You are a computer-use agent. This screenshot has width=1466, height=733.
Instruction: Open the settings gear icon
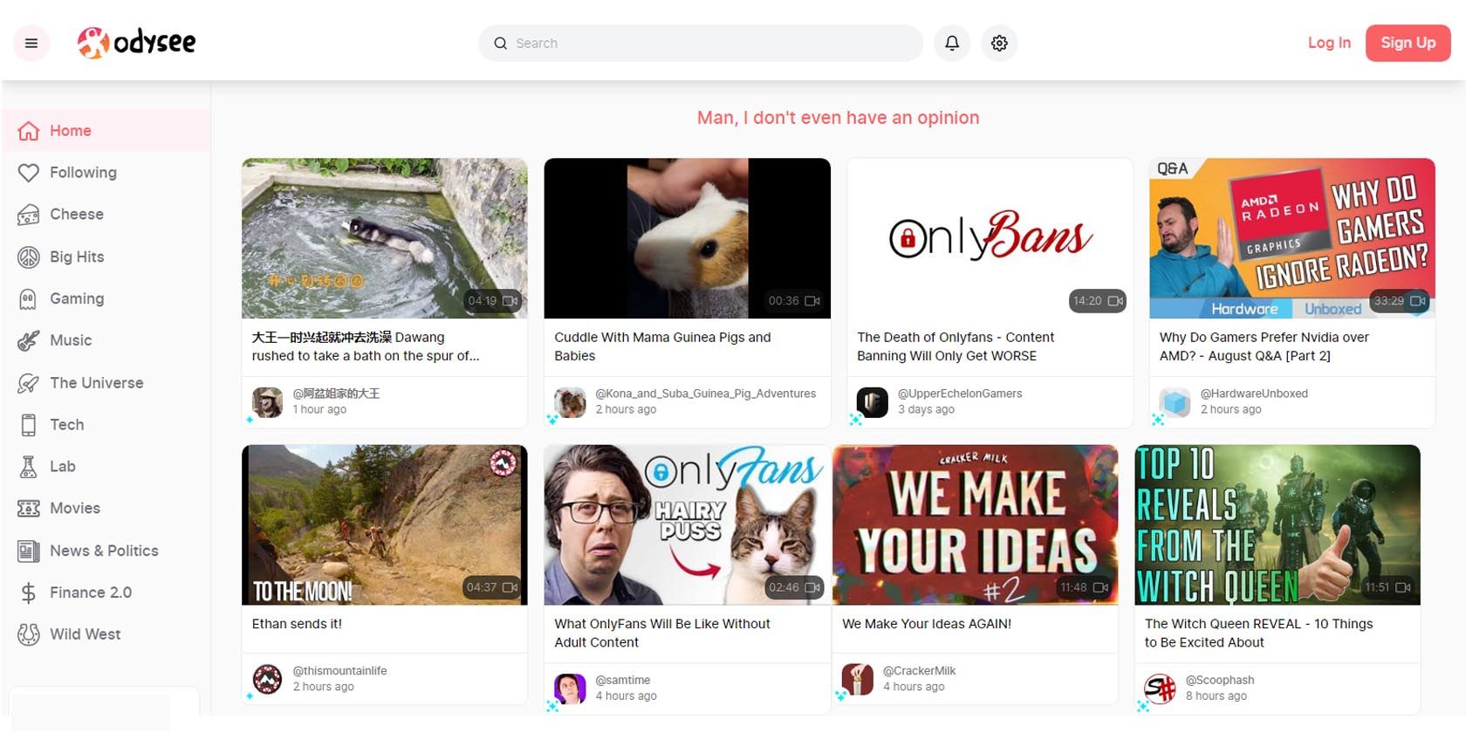999,43
